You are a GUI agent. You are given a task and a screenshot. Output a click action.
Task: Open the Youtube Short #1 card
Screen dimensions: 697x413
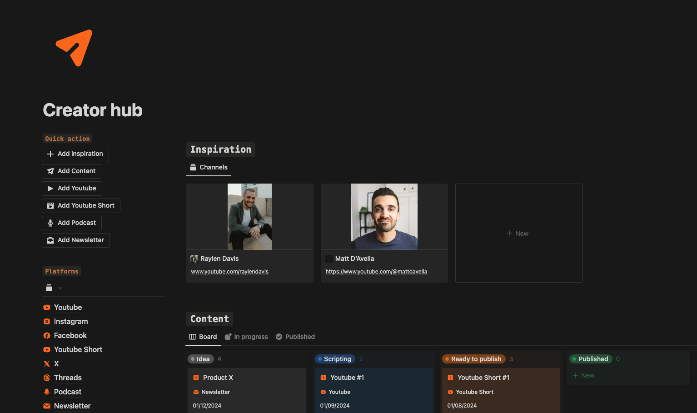click(x=483, y=378)
